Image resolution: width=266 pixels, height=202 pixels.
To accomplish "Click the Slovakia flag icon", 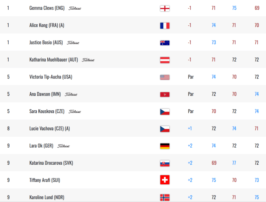I will (165, 163).
